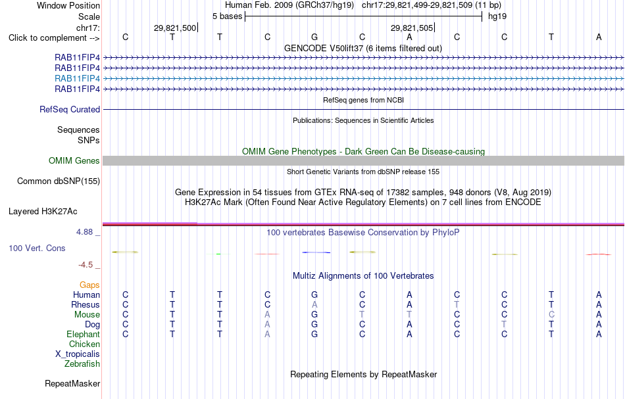
Task: Click the Sequences track label
Action: pos(78,129)
